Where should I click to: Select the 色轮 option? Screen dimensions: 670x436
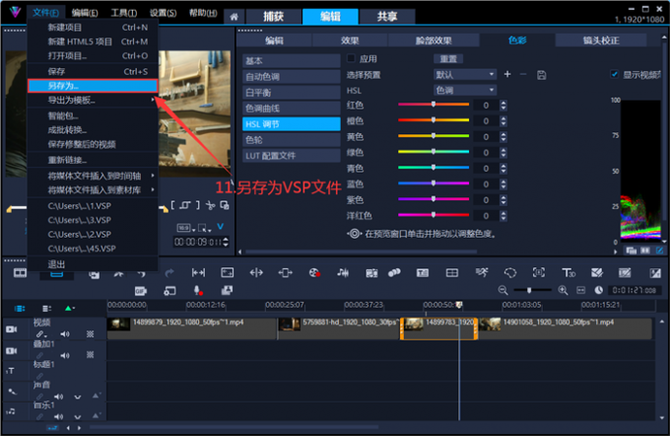tap(292, 140)
